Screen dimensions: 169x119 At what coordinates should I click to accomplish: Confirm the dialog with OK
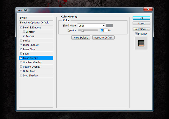click(141, 18)
